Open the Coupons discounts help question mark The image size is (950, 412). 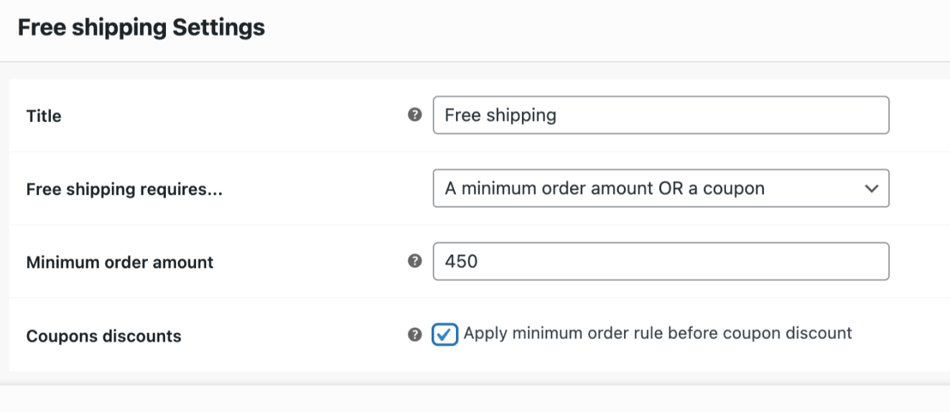414,334
